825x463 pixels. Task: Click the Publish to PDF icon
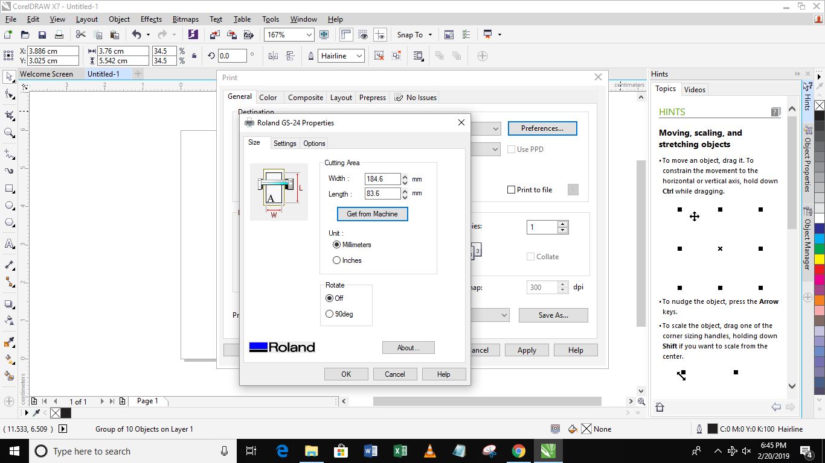coord(248,35)
